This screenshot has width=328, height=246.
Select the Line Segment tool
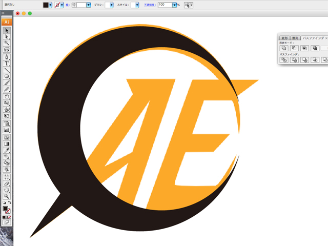(x=7, y=70)
